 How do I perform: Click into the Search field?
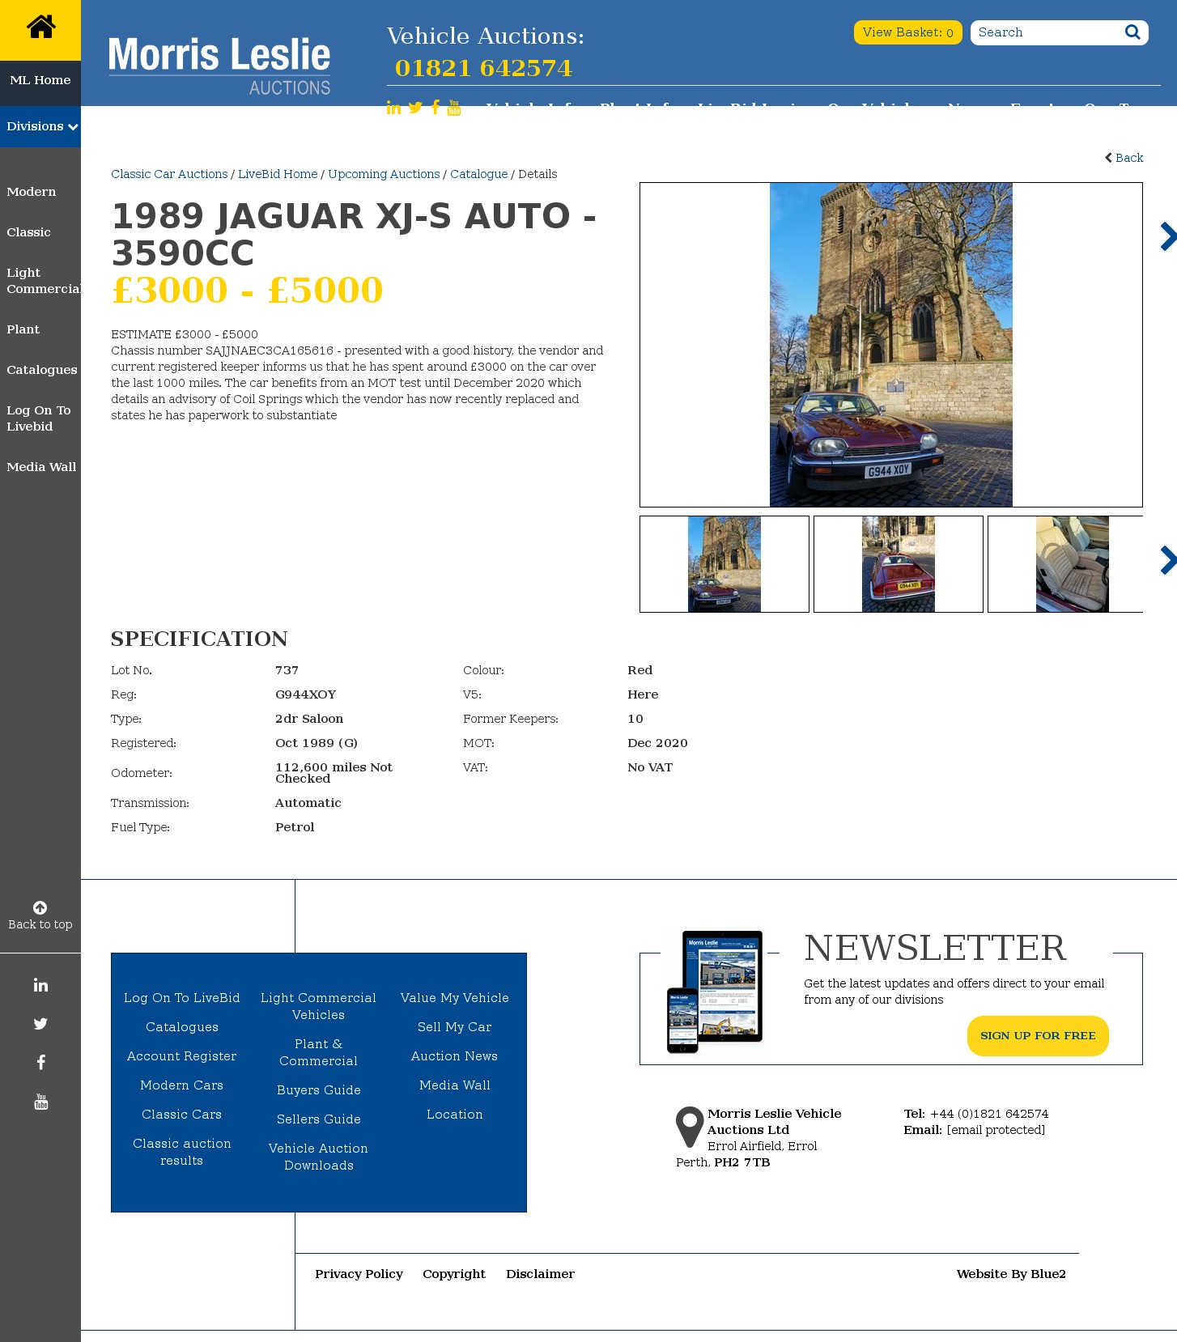pyautogui.click(x=1047, y=32)
